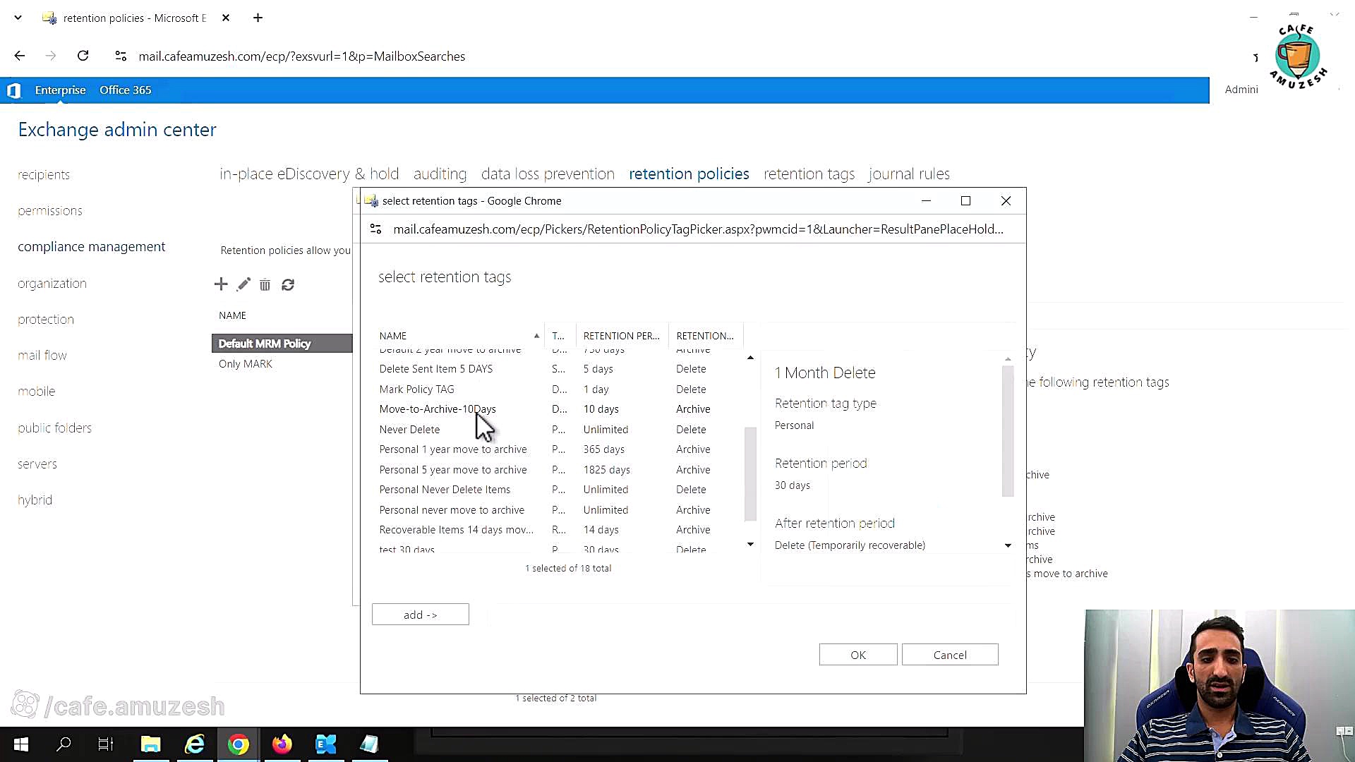Click the Office logo icon in blue header
This screenshot has height=762, width=1355.
click(14, 90)
